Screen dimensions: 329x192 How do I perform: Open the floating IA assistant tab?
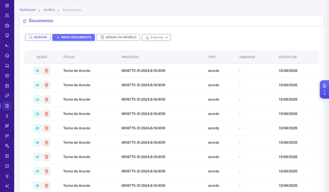tap(324, 89)
